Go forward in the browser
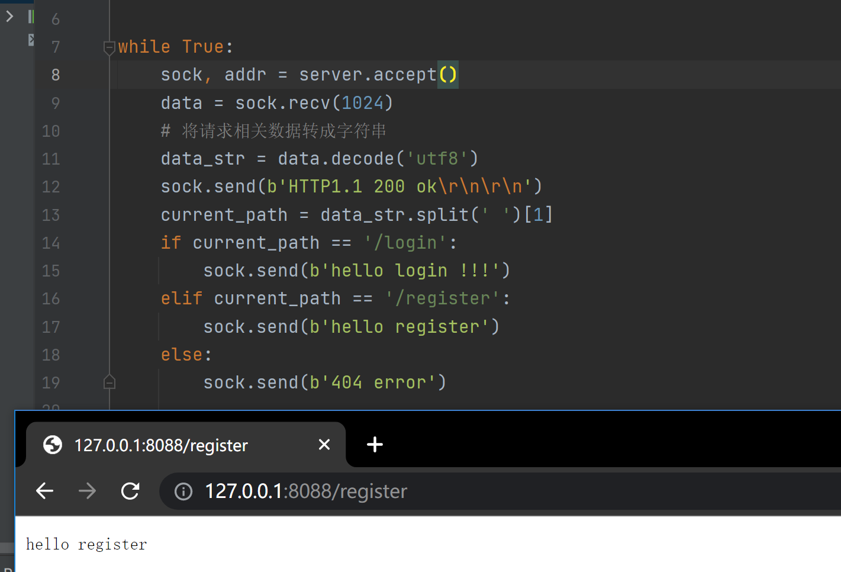Image resolution: width=841 pixels, height=572 pixels. tap(87, 491)
